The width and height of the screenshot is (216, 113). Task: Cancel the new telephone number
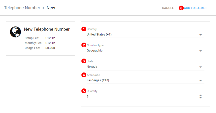(168, 8)
